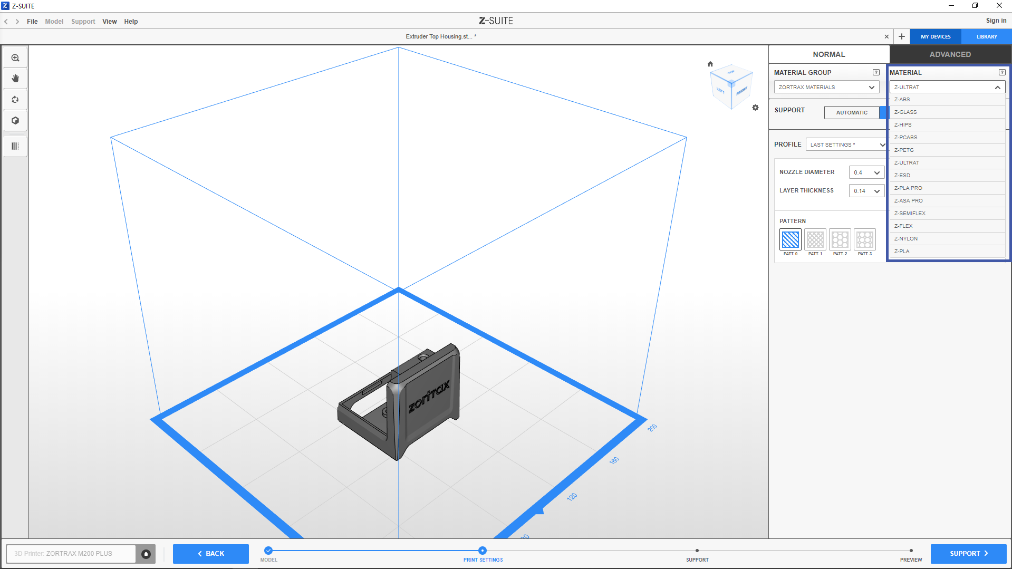Image resolution: width=1012 pixels, height=569 pixels.
Task: Select the solid model view cube tool
Action: click(15, 120)
